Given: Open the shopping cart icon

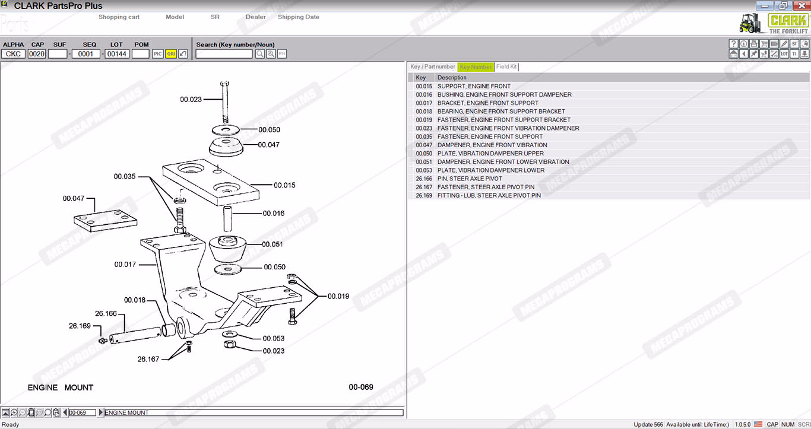Looking at the screenshot, I should pyautogui.click(x=764, y=44).
